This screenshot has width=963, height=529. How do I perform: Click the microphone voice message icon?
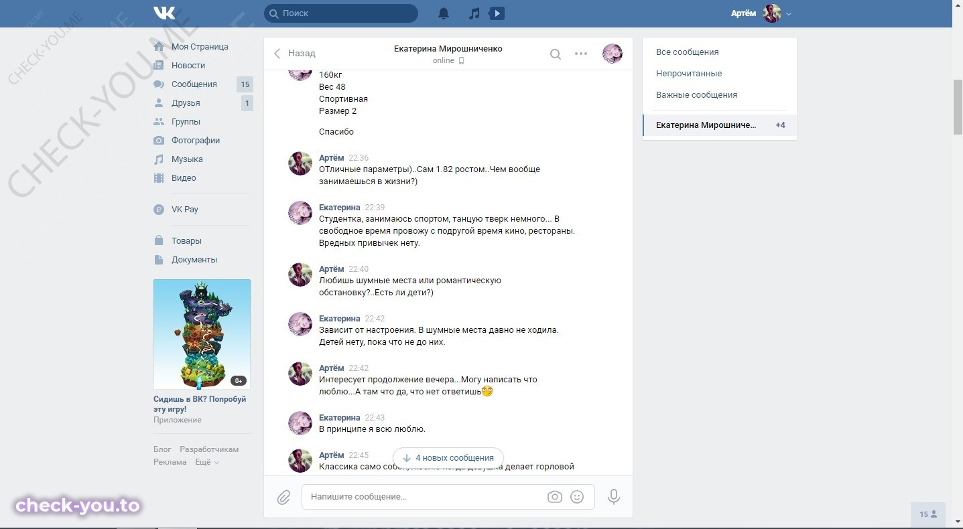click(x=613, y=497)
